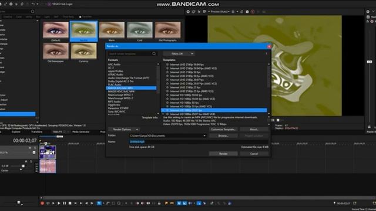Image resolution: width=376 pixels, height=211 pixels.
Task: Switch to the Explorer tab
Action: [x=16, y=132]
